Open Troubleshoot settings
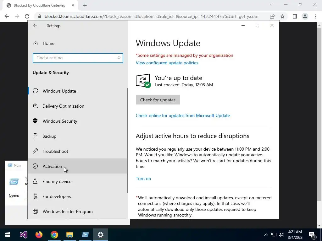Viewport: 322px width, 241px height. coord(78,151)
